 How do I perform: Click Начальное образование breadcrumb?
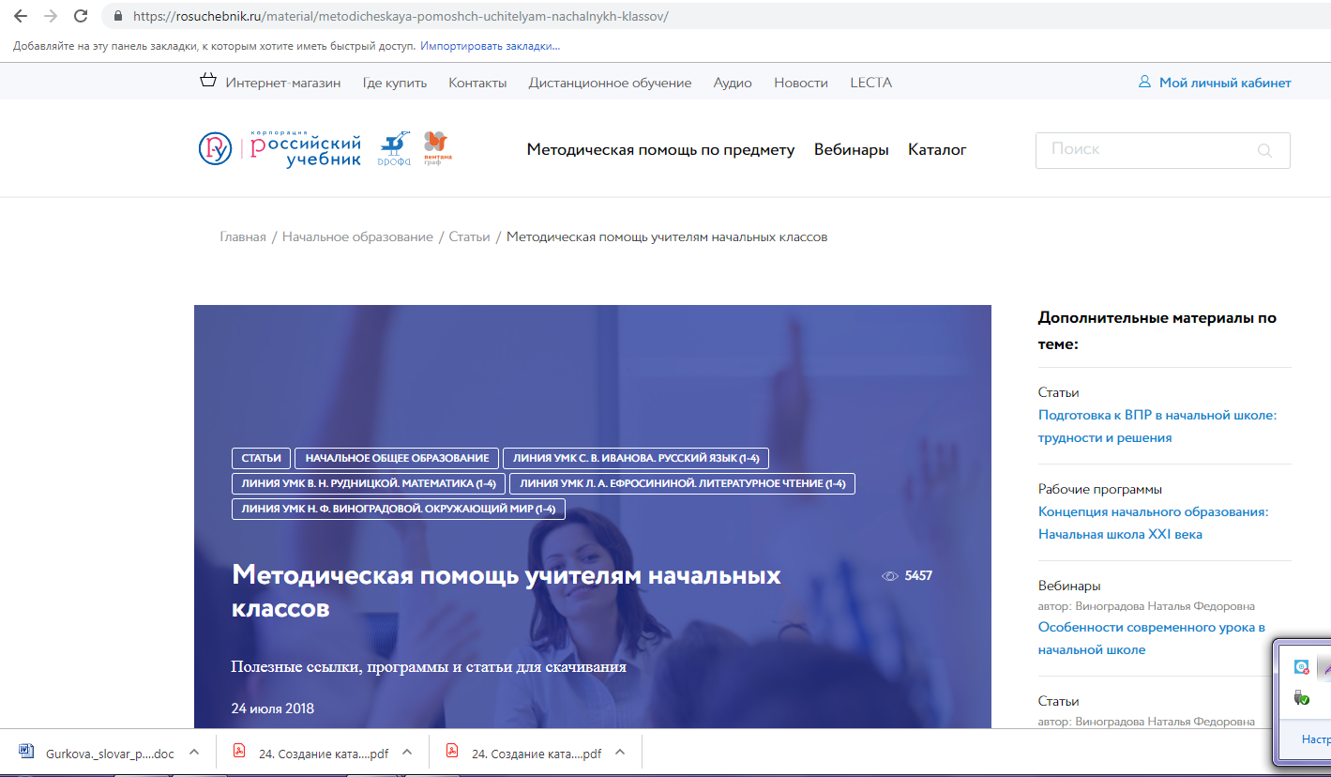pos(357,236)
